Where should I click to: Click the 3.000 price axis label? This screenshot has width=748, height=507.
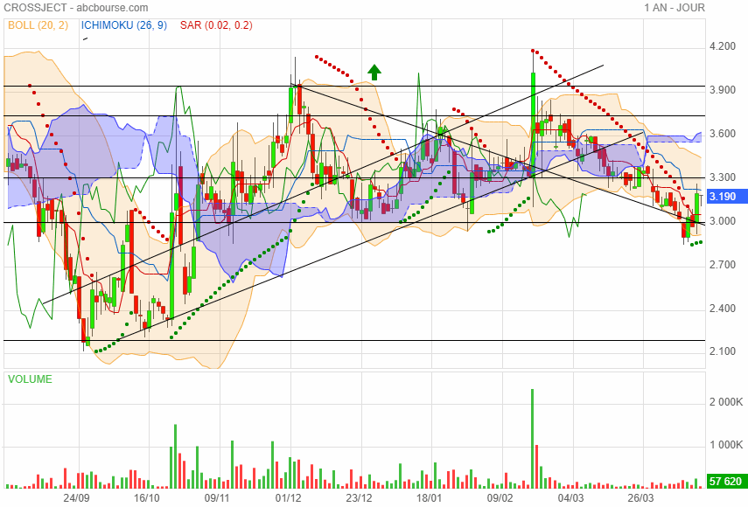click(723, 221)
